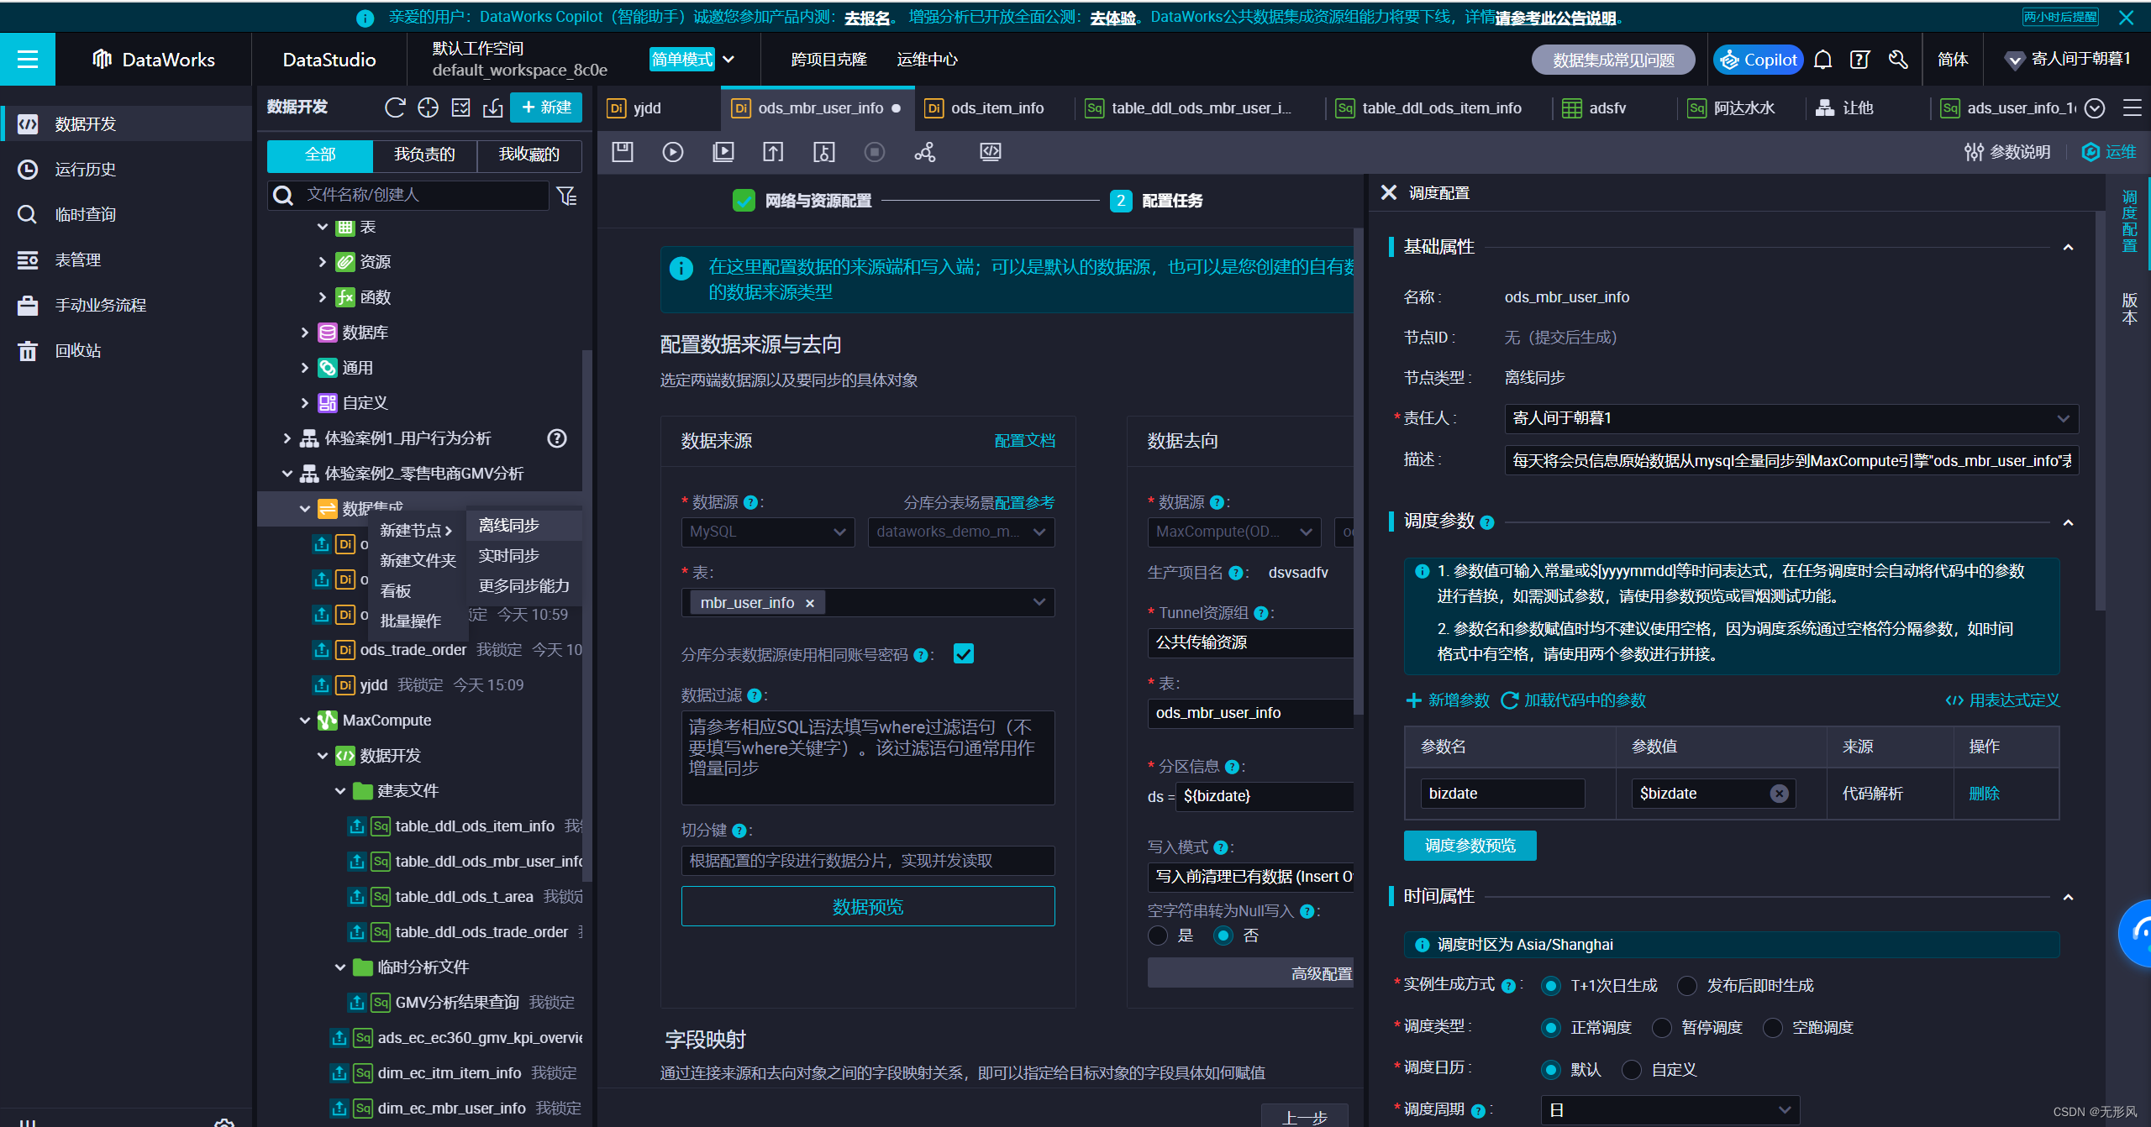Choose 离线同步 in the context submenu
2151x1127 pixels.
(x=508, y=526)
